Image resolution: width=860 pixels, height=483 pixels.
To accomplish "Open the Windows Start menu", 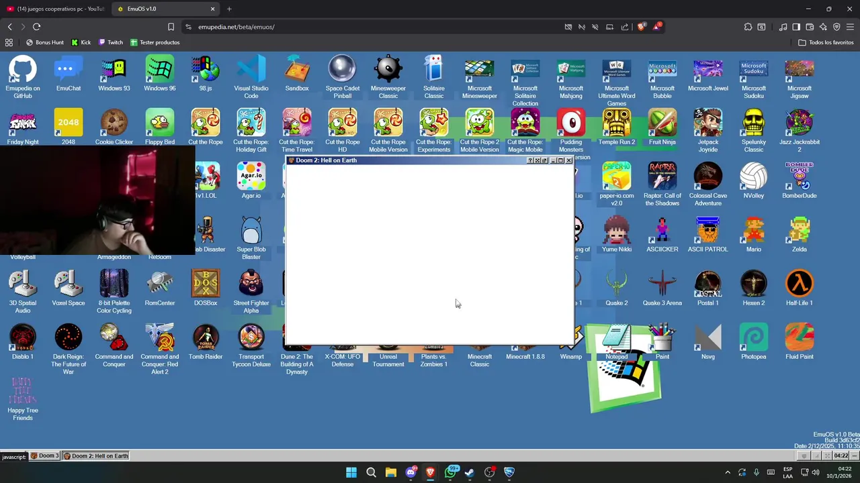I will [351, 472].
